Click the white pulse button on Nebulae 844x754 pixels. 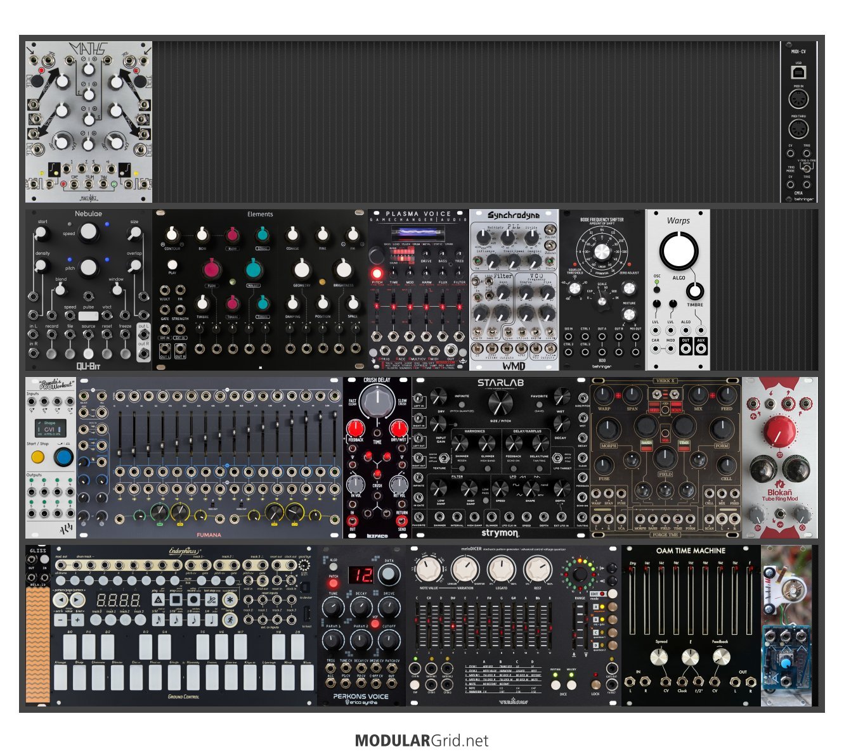click(x=88, y=316)
